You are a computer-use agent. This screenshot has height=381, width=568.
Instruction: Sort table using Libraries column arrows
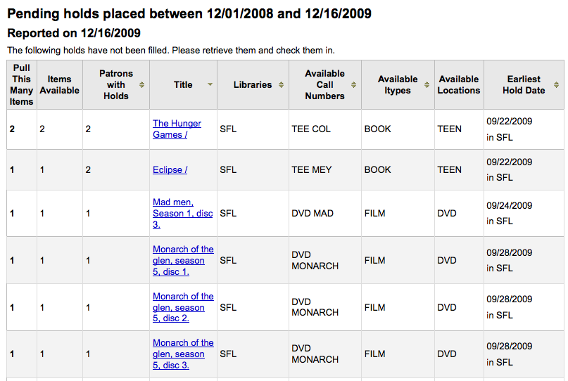point(281,84)
